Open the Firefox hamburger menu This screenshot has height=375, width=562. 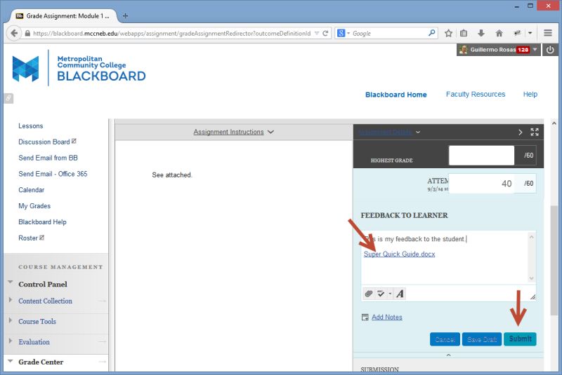click(548, 33)
